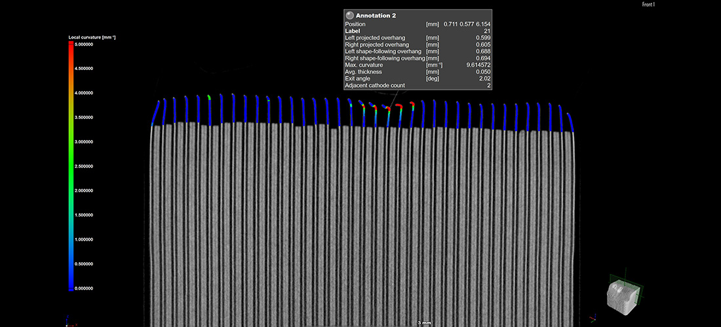Image resolution: width=721 pixels, height=327 pixels.
Task: Click 'Right projected overhang' row label
Action: (377, 44)
